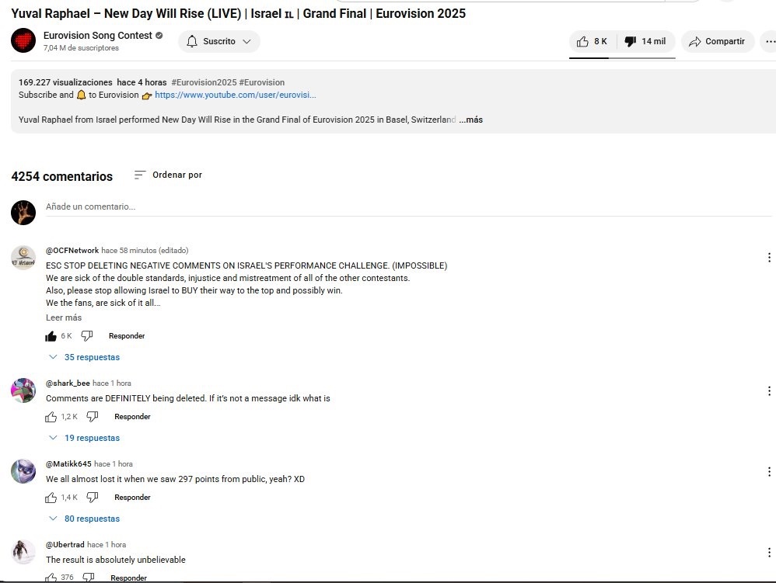The width and height of the screenshot is (776, 583).
Task: Click the 7,04 M de suscriptores text
Action: [81, 48]
